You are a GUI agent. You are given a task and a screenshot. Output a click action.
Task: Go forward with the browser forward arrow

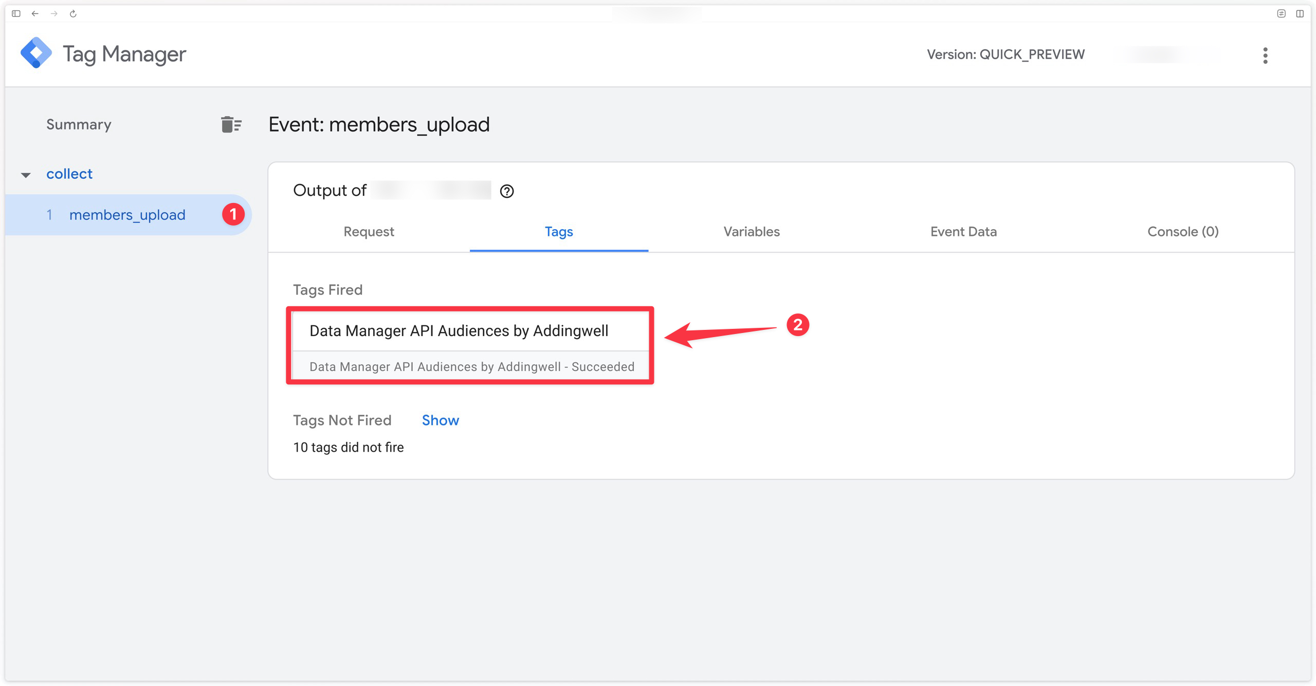(54, 13)
